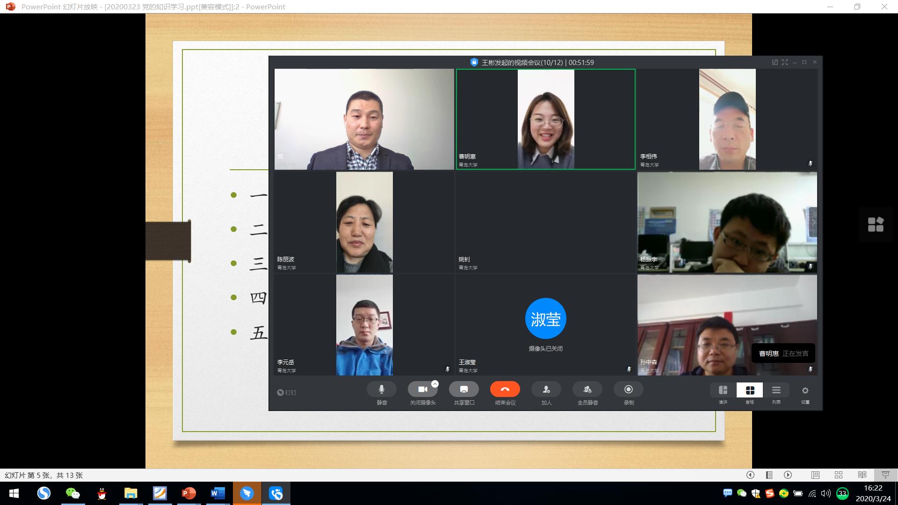Expand camera options arrow above camera button

click(435, 384)
